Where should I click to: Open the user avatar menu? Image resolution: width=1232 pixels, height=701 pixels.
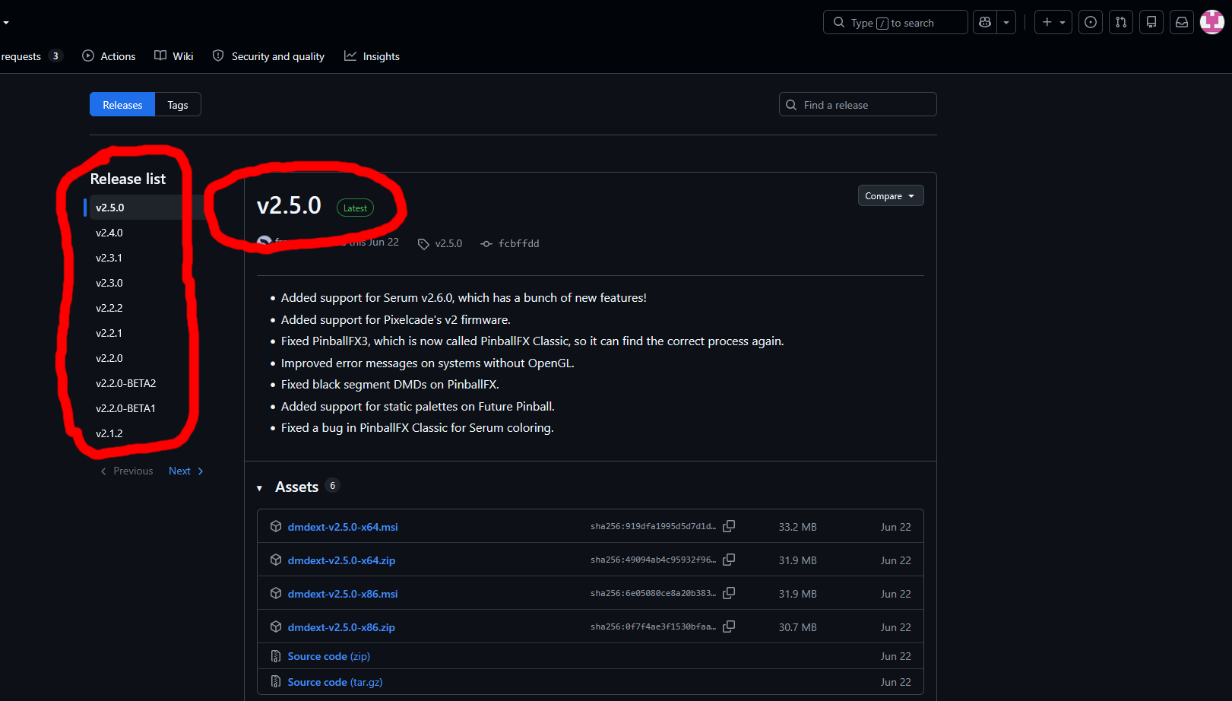(x=1212, y=23)
